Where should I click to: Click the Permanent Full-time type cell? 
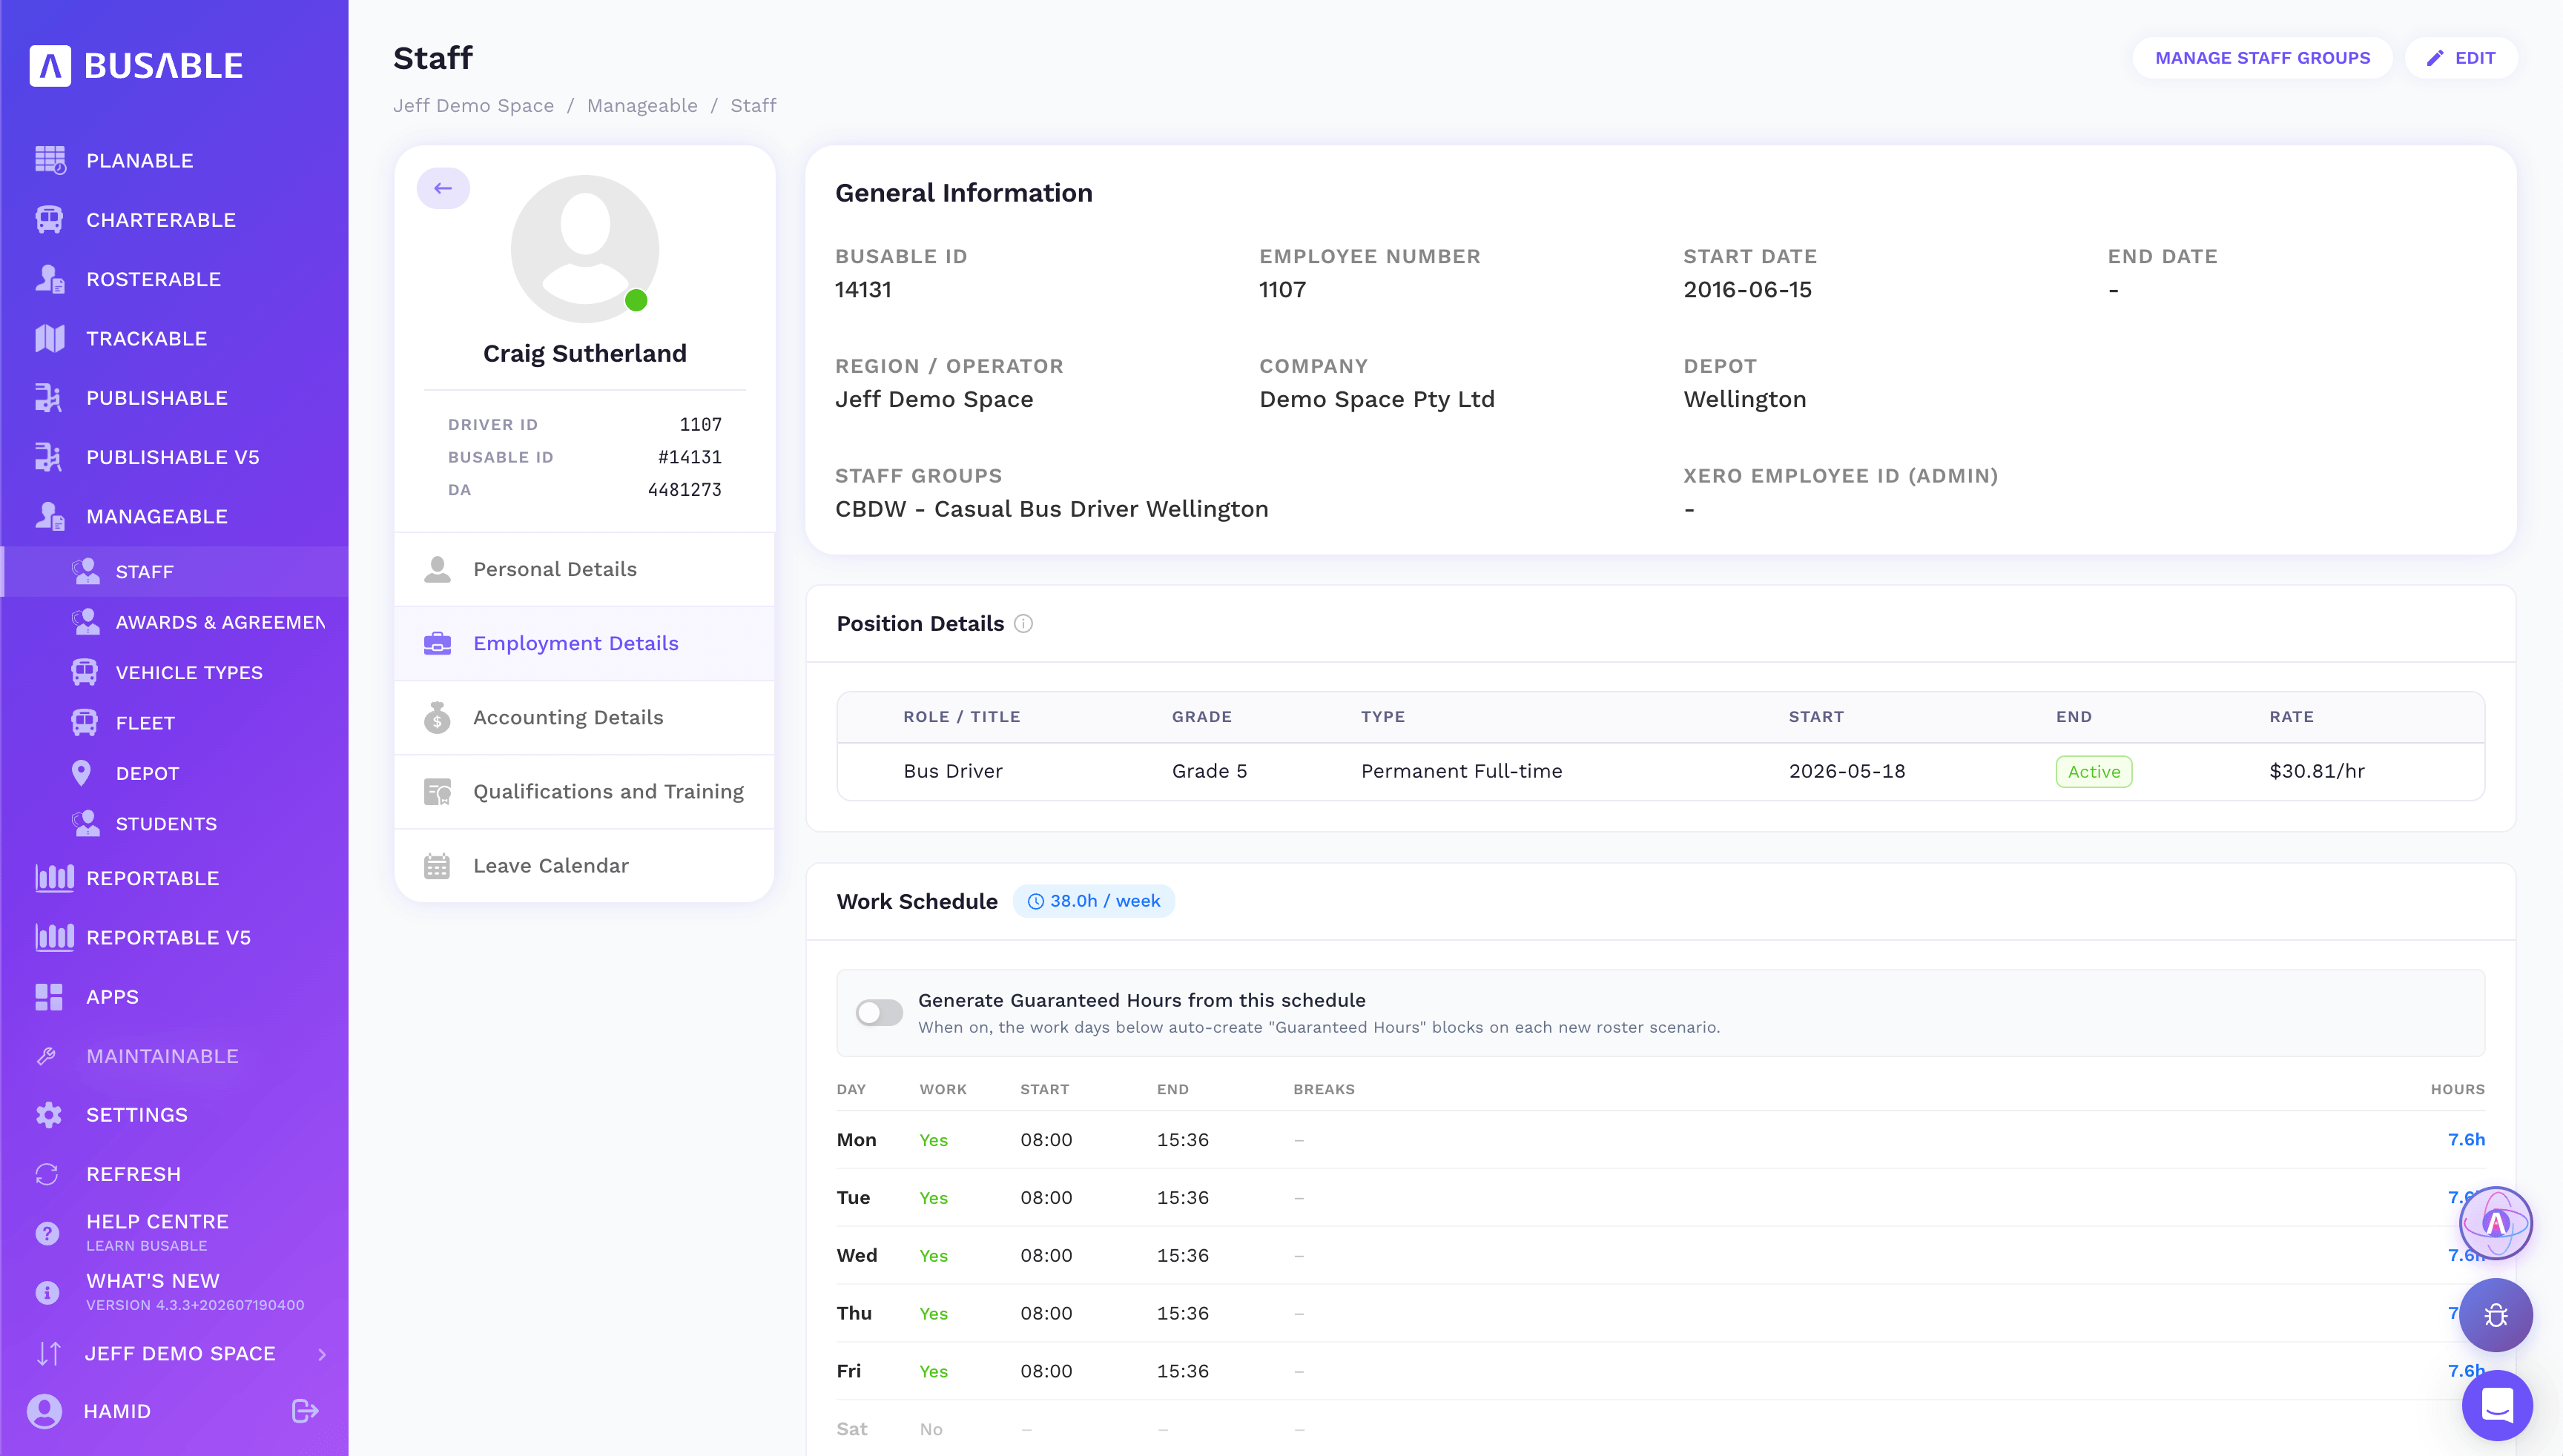pyautogui.click(x=1462, y=771)
